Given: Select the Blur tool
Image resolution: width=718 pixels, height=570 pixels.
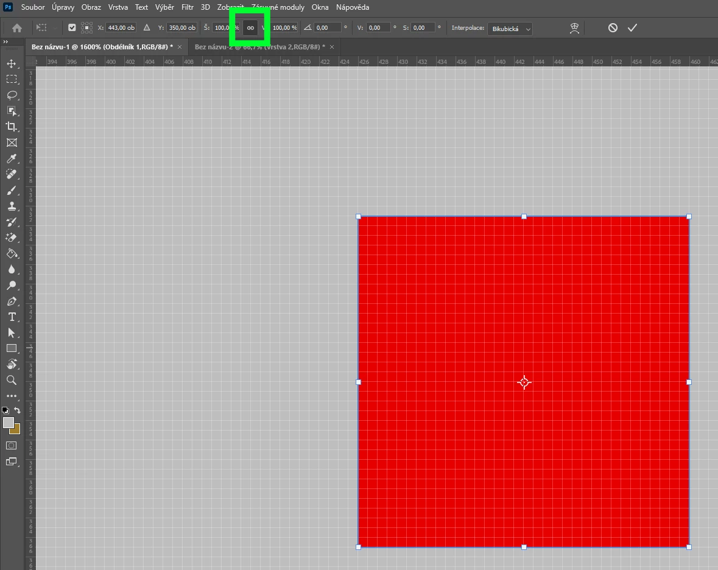Looking at the screenshot, I should pyautogui.click(x=12, y=269).
